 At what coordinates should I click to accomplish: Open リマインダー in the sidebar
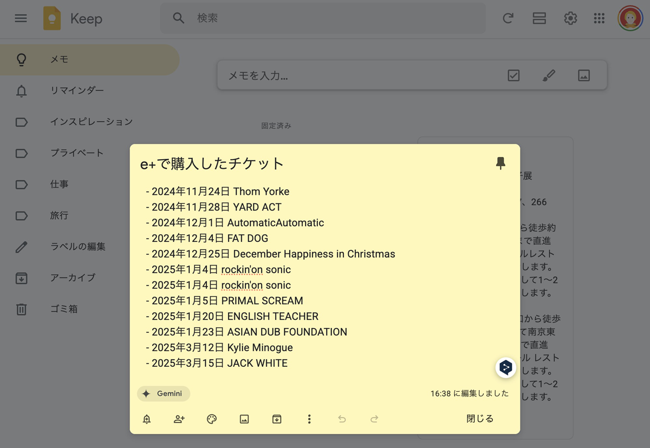(89, 91)
